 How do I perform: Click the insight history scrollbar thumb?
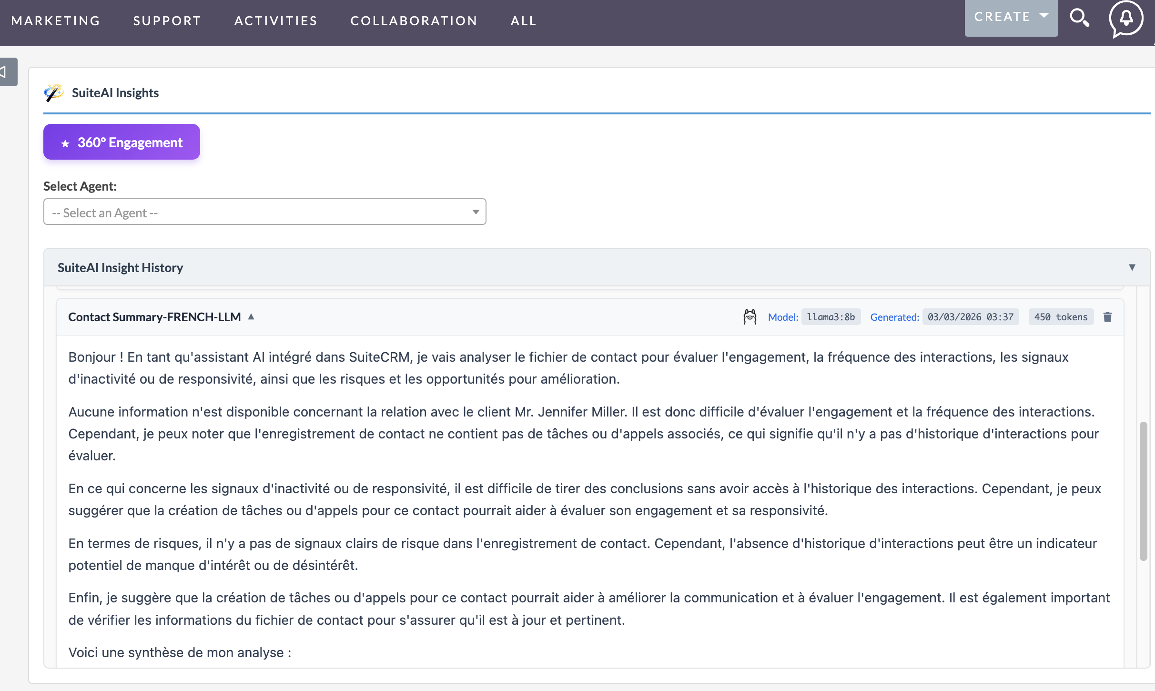pos(1143,491)
